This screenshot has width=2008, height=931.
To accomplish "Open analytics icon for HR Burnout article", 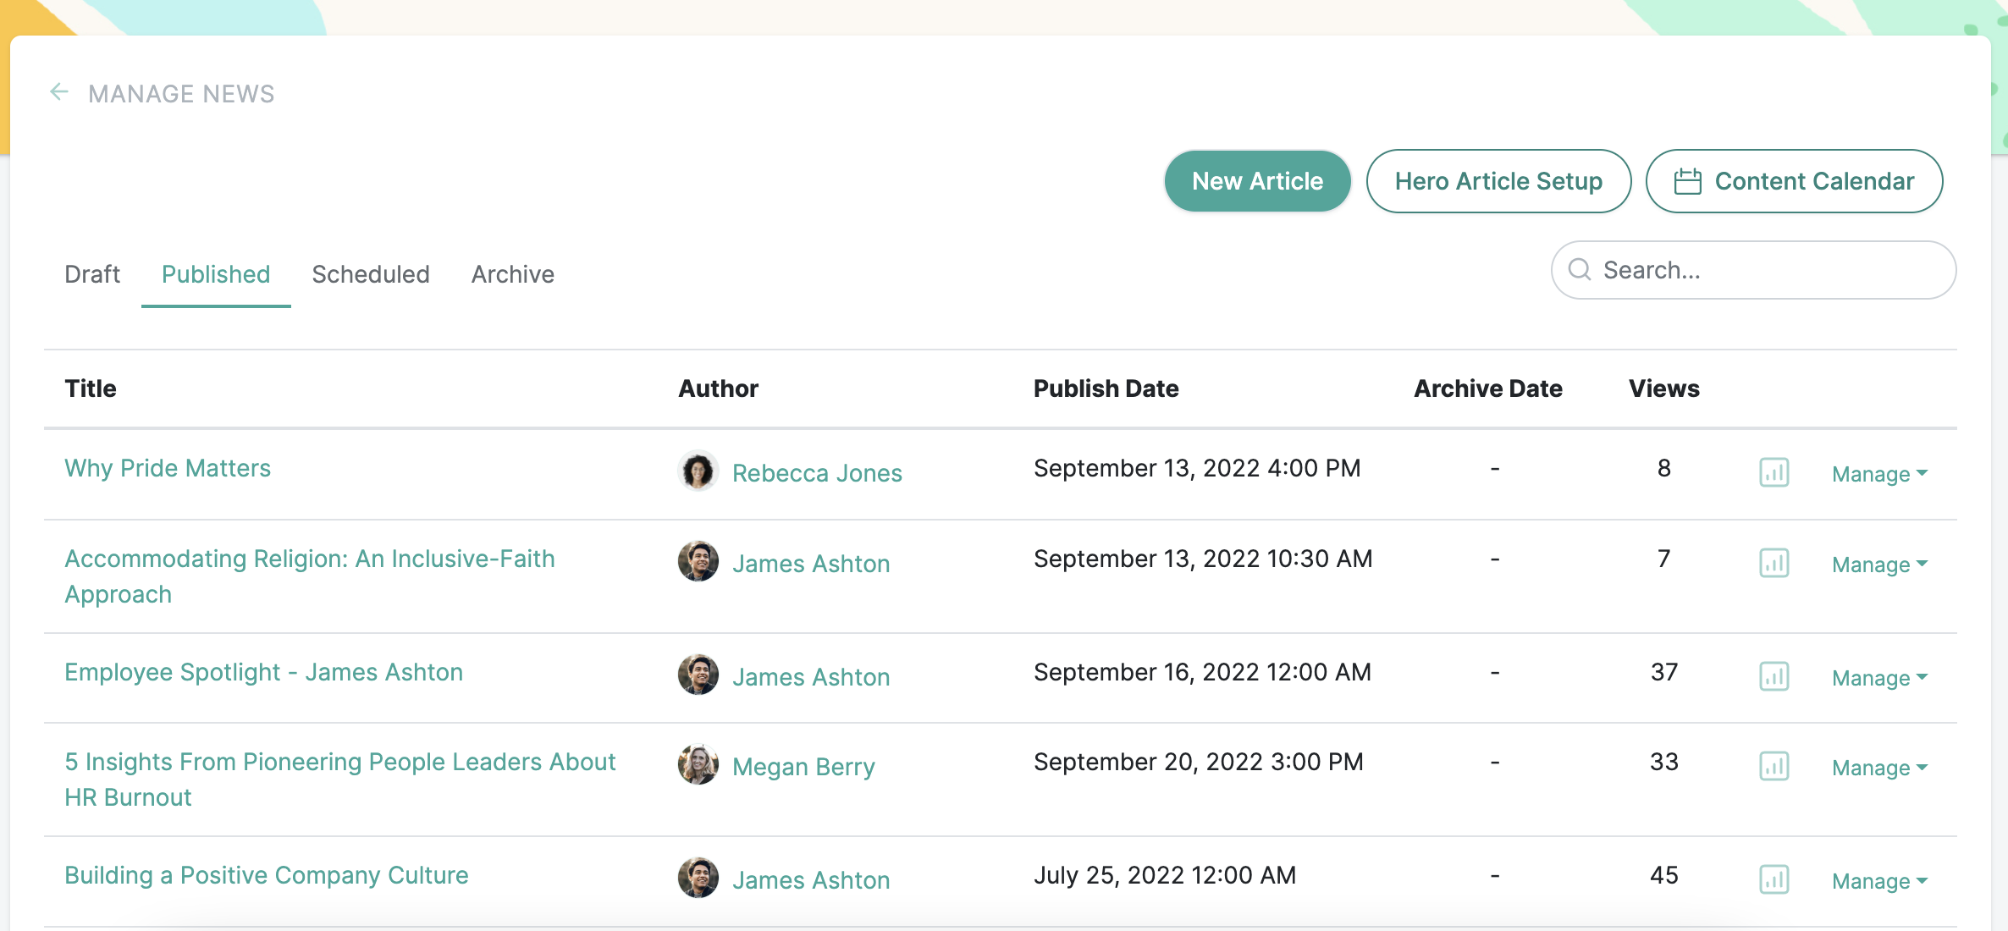I will click(1775, 767).
